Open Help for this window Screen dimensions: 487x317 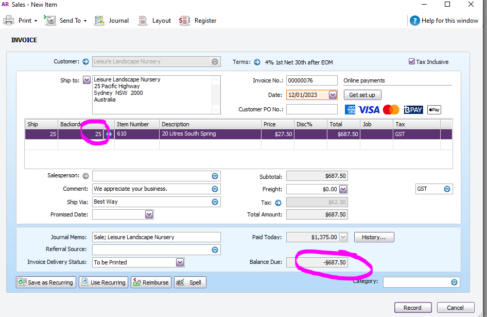(x=444, y=21)
